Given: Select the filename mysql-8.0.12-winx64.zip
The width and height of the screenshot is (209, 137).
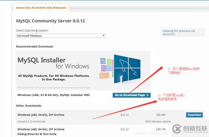Looking at the screenshot, I should point(31,122).
